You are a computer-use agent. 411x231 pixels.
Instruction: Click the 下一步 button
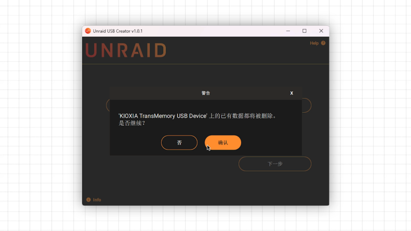click(275, 164)
